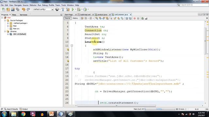Switch to the Files panel tab
The height and width of the screenshot is (117, 209).
point(14,15)
